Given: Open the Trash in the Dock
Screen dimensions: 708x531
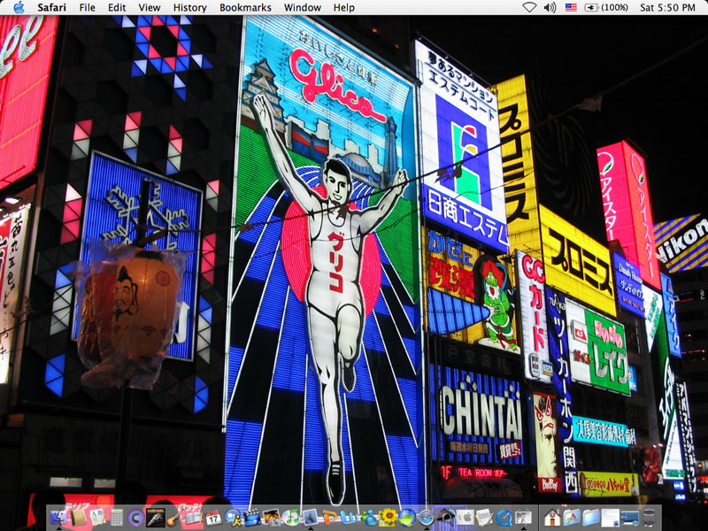Looking at the screenshot, I should (650, 517).
